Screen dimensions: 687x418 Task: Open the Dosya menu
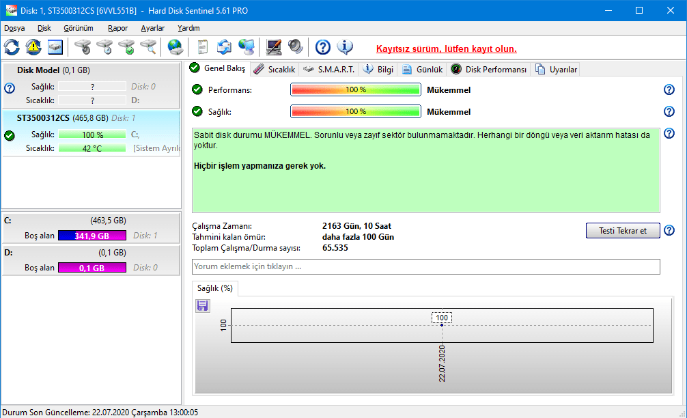tap(14, 28)
